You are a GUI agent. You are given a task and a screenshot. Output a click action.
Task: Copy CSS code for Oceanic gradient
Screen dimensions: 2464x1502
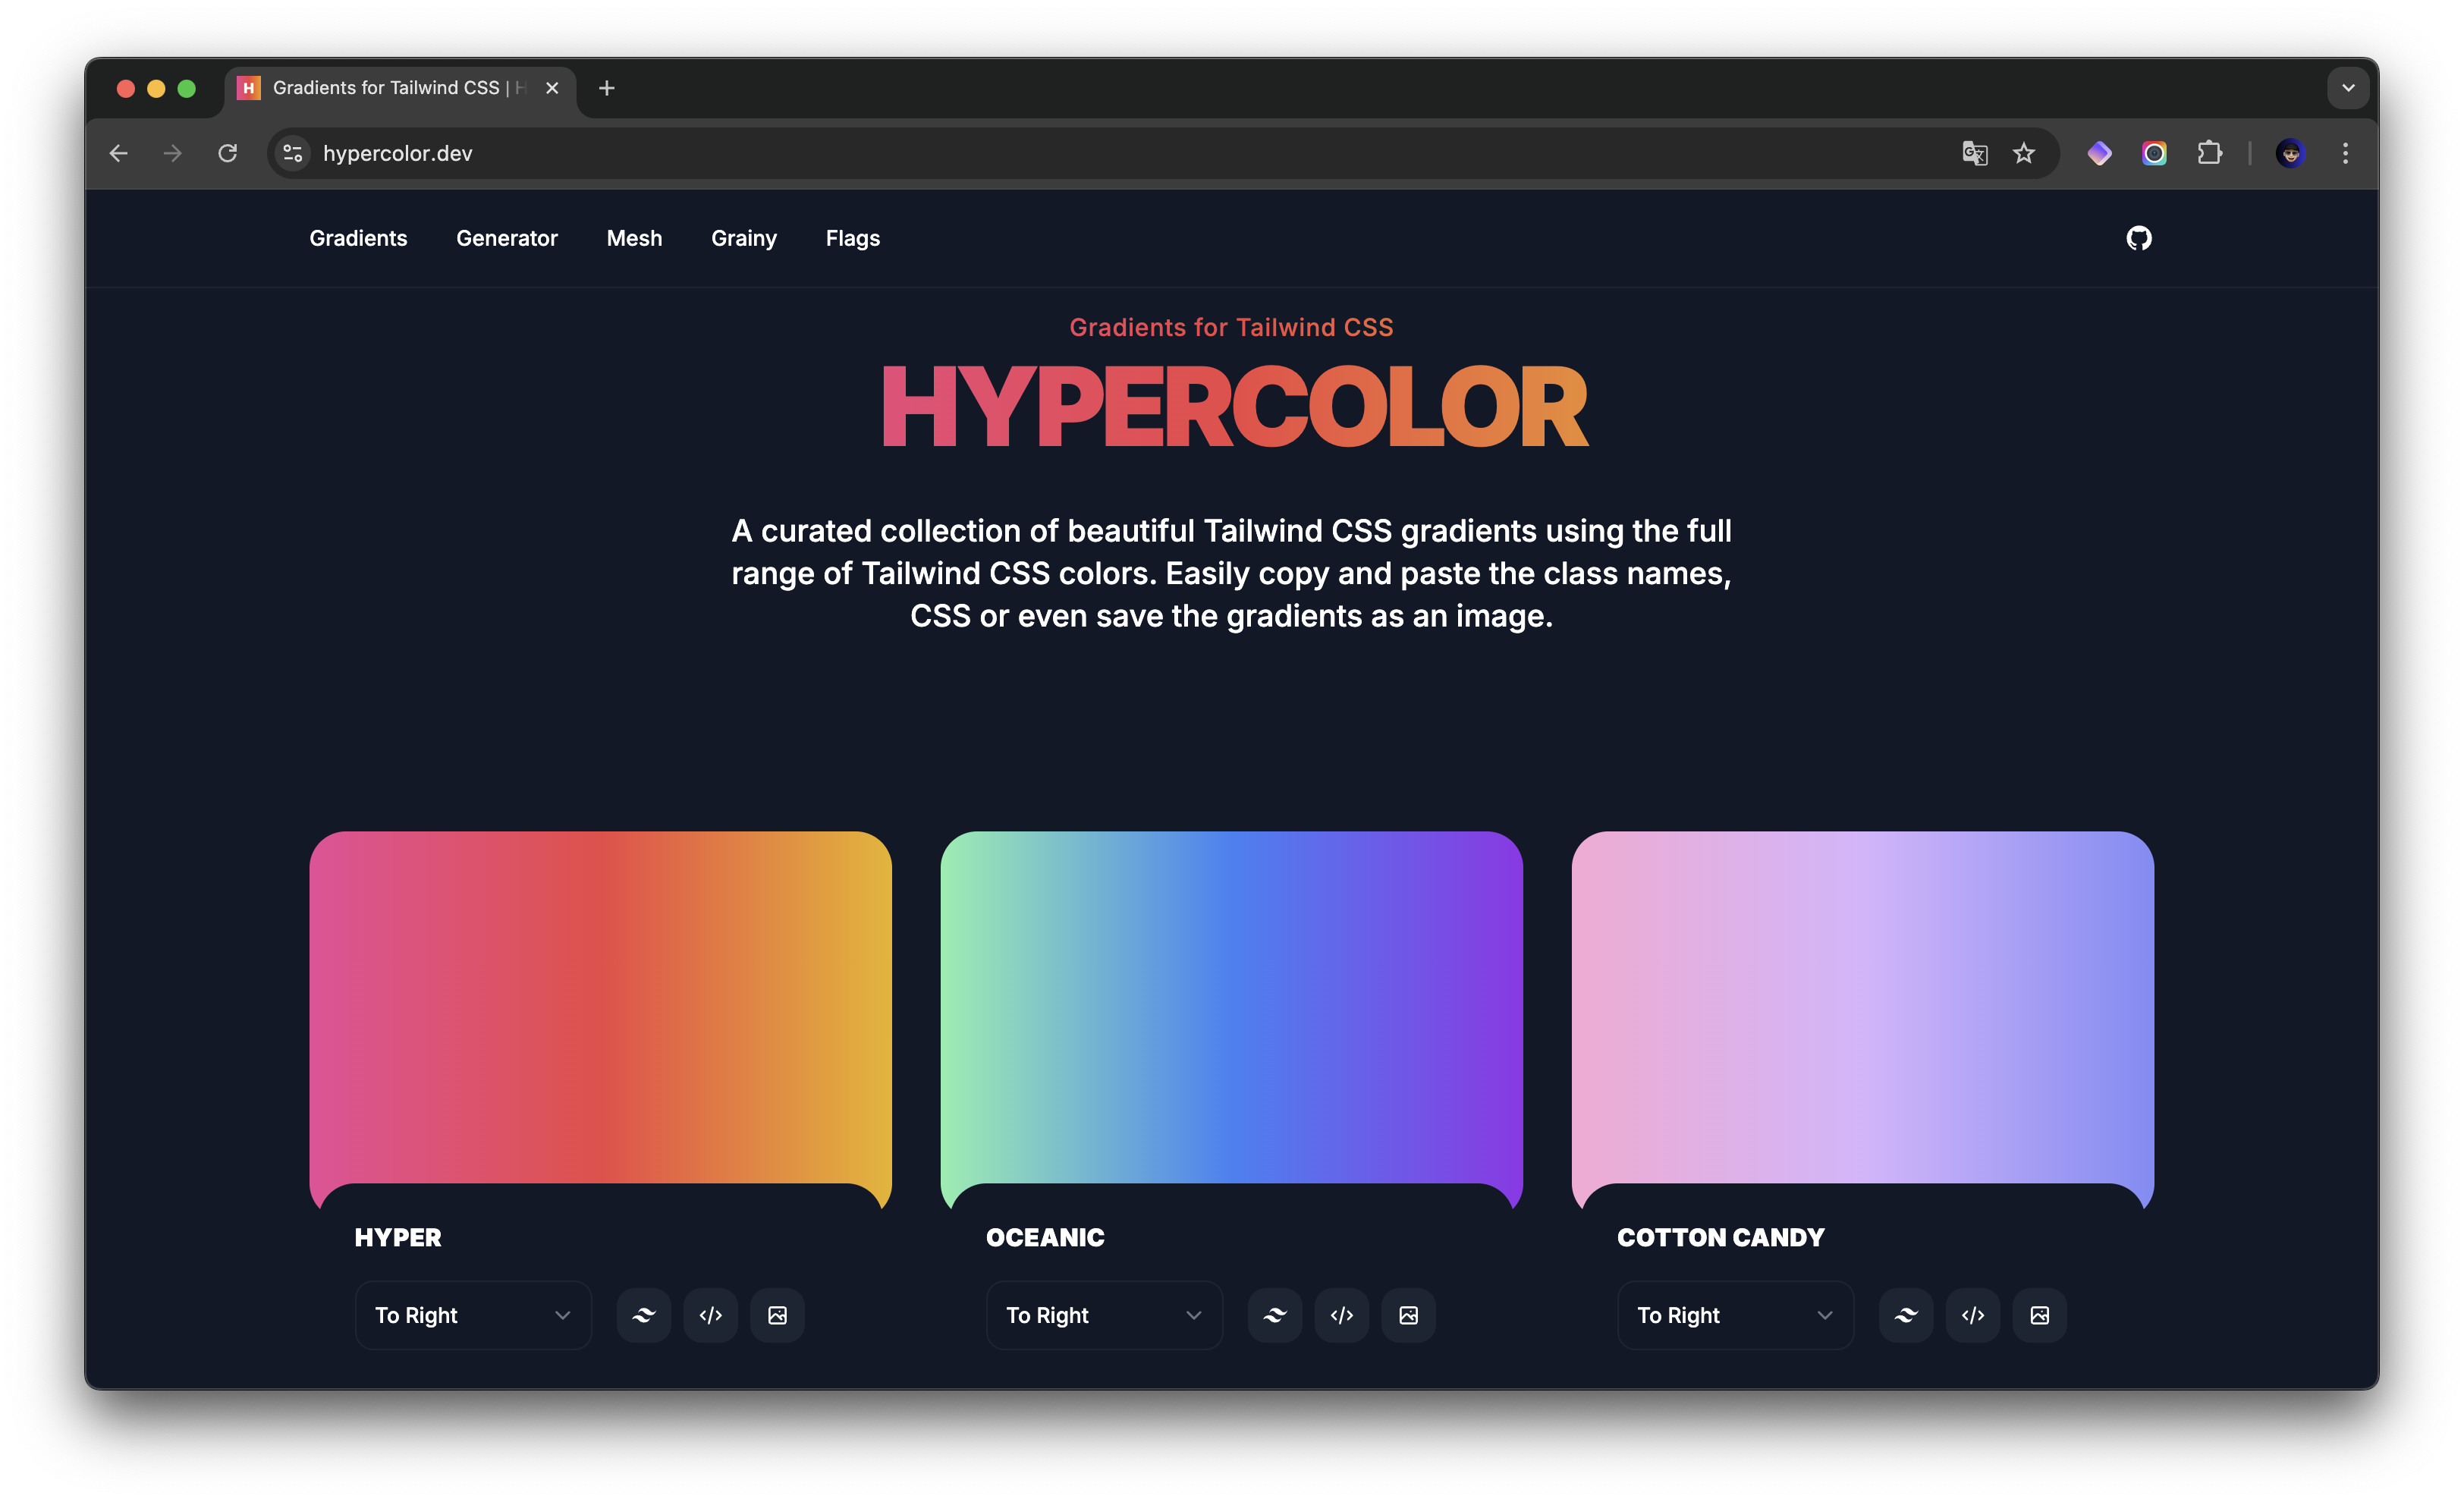[1342, 1315]
